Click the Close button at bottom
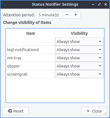The height and width of the screenshot is (118, 110). pos(94,111)
